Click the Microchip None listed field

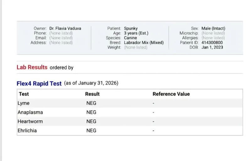(213, 33)
